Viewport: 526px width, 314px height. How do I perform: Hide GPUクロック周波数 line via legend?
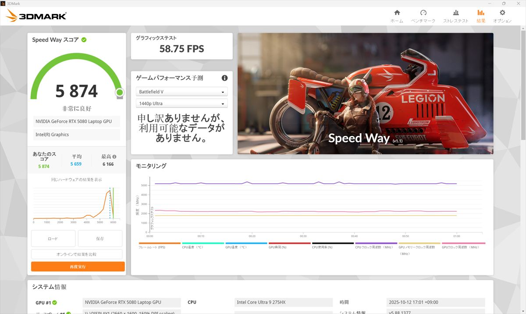click(x=463, y=247)
